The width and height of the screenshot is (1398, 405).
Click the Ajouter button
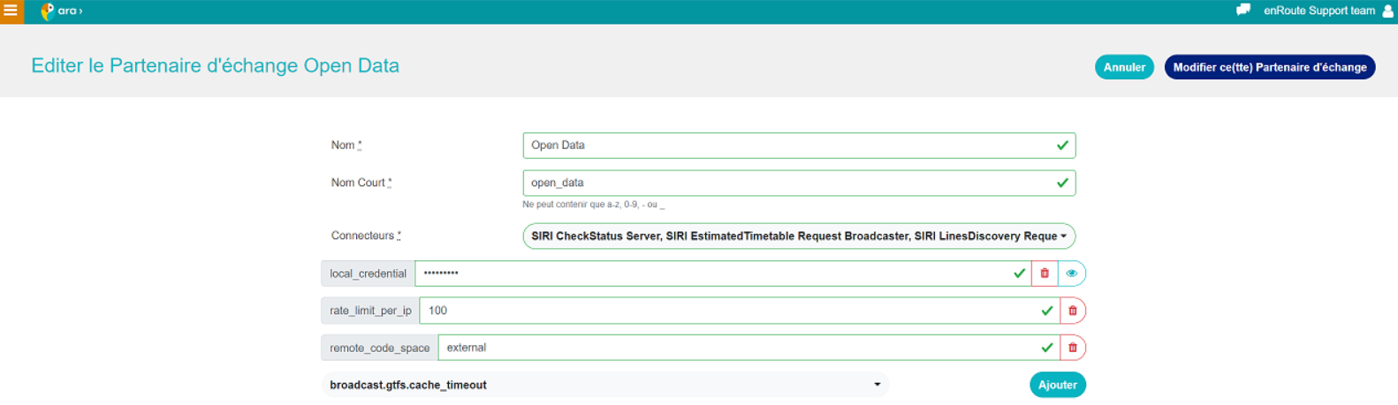[1057, 385]
